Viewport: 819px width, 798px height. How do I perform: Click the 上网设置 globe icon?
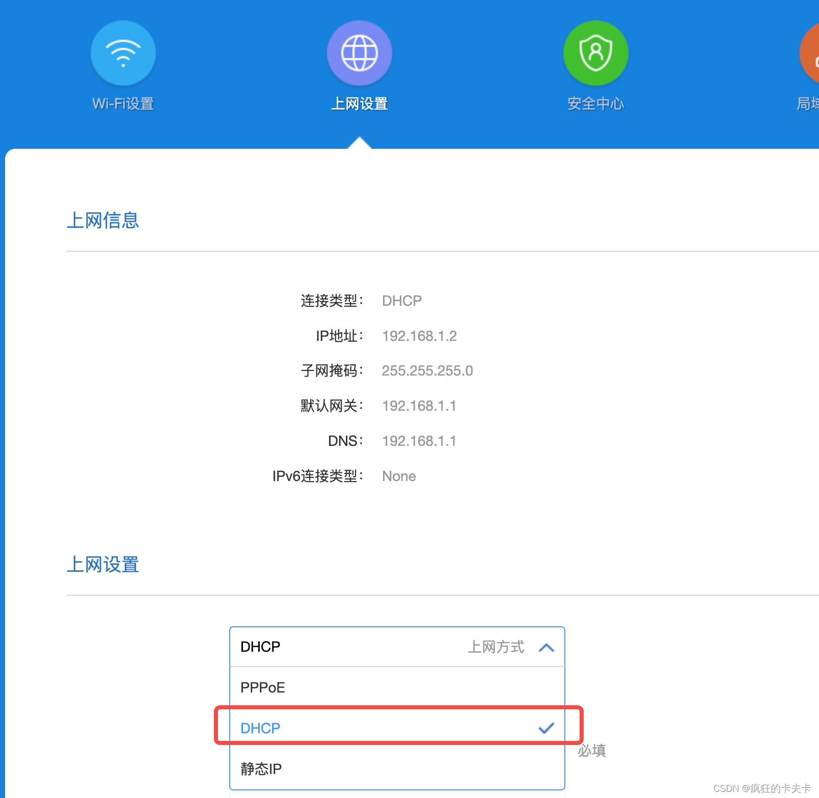(x=360, y=53)
